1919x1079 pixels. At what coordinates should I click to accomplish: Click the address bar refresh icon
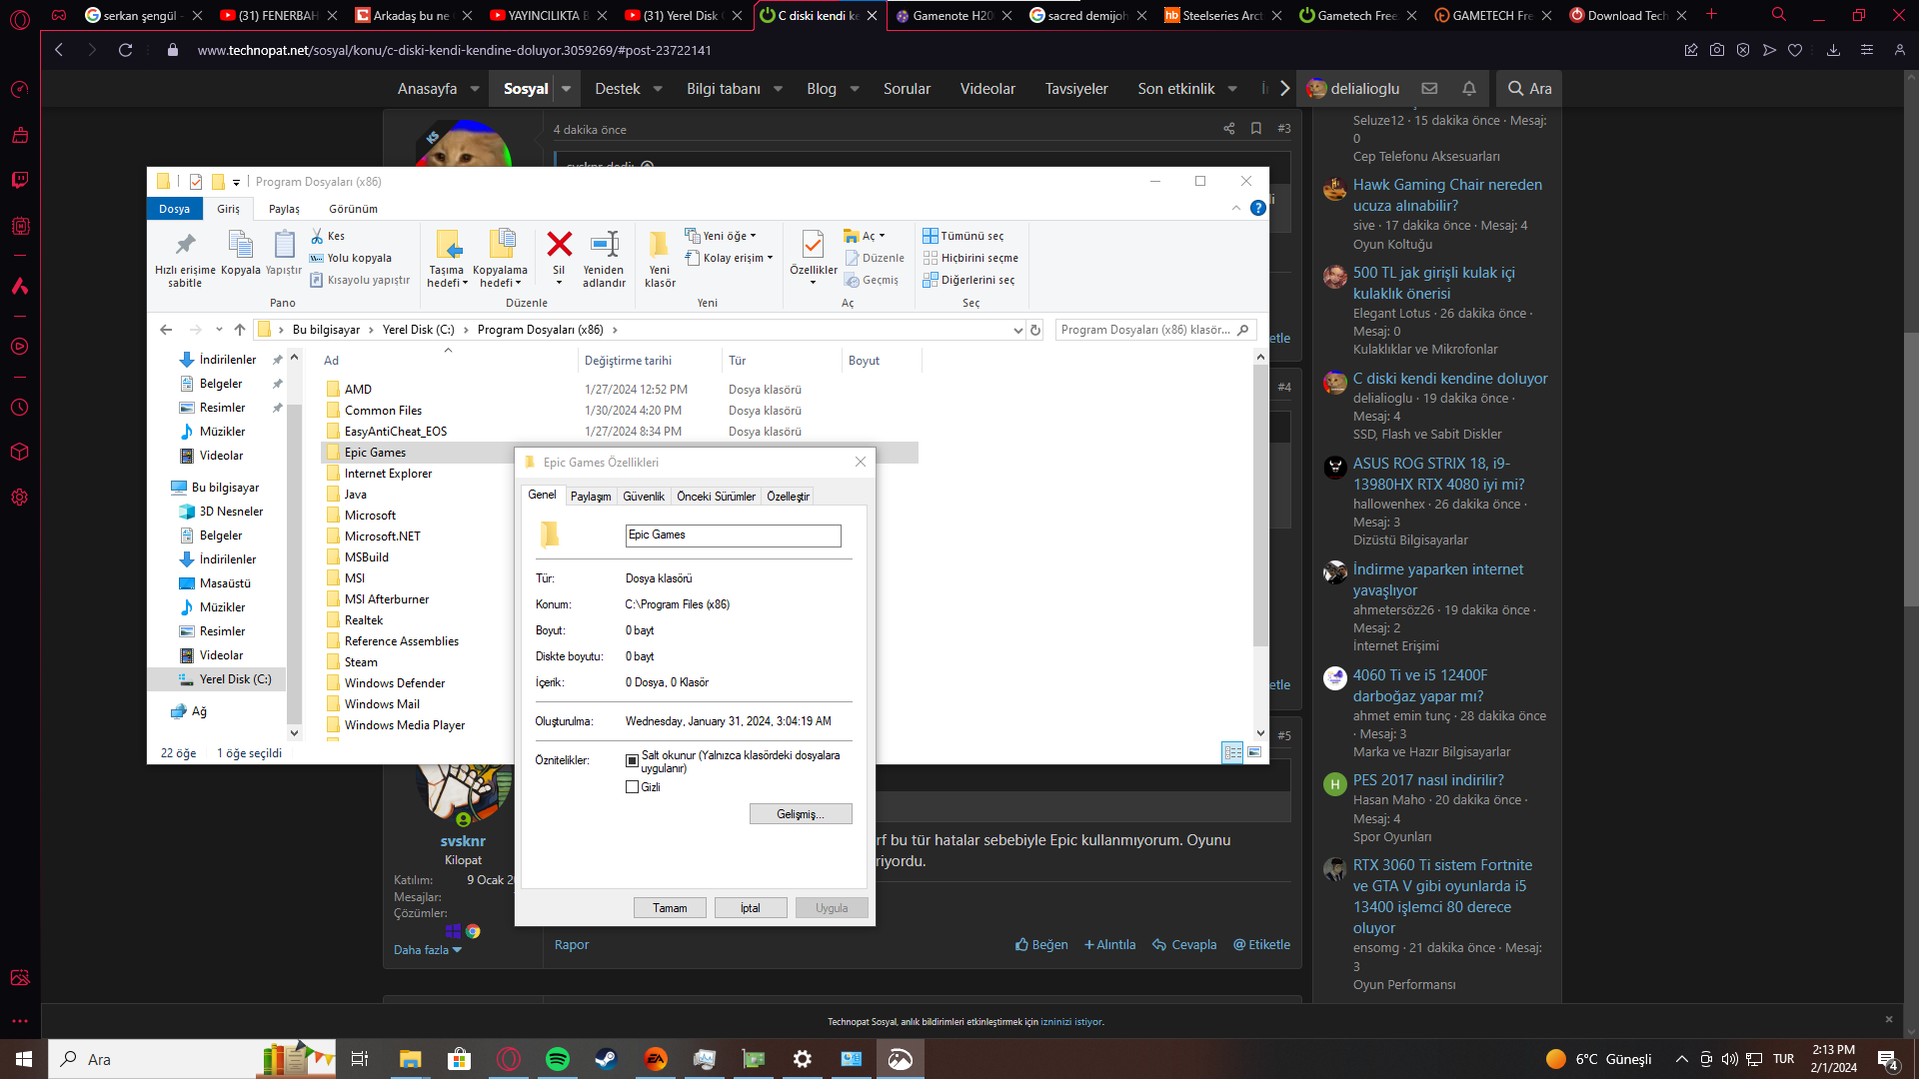1035,330
